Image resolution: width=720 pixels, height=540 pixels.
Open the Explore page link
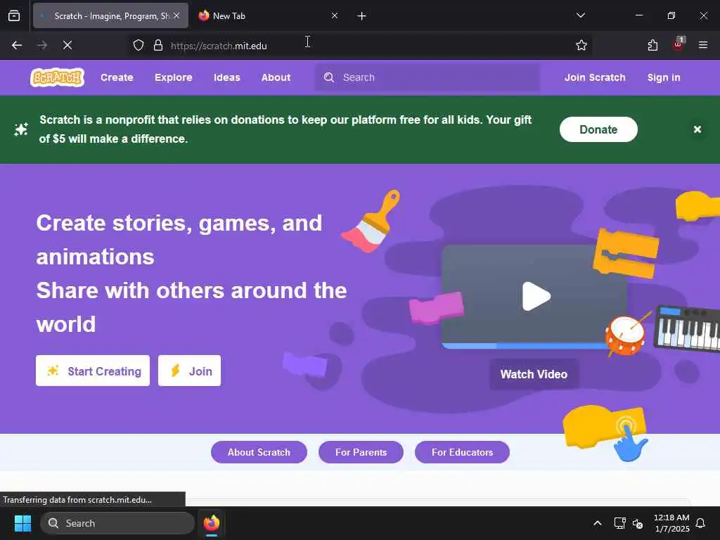(x=173, y=77)
